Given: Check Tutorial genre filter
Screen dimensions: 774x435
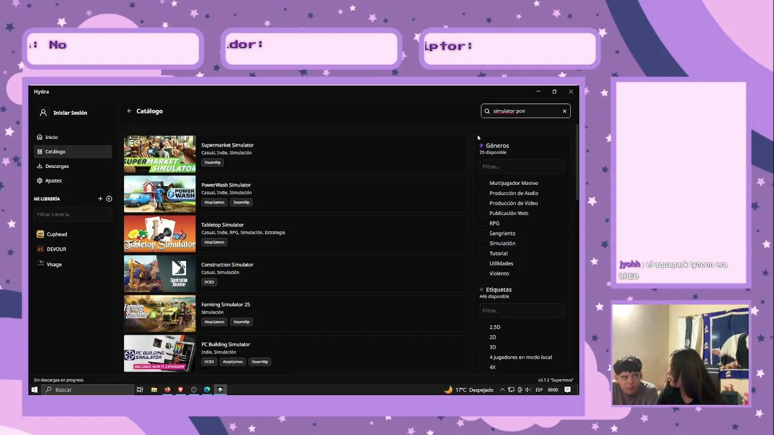Looking at the screenshot, I should 483,254.
